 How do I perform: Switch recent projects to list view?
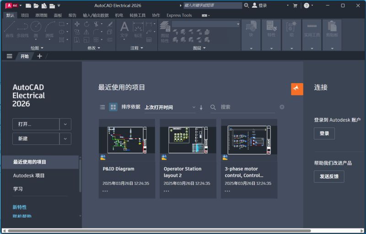click(x=102, y=107)
